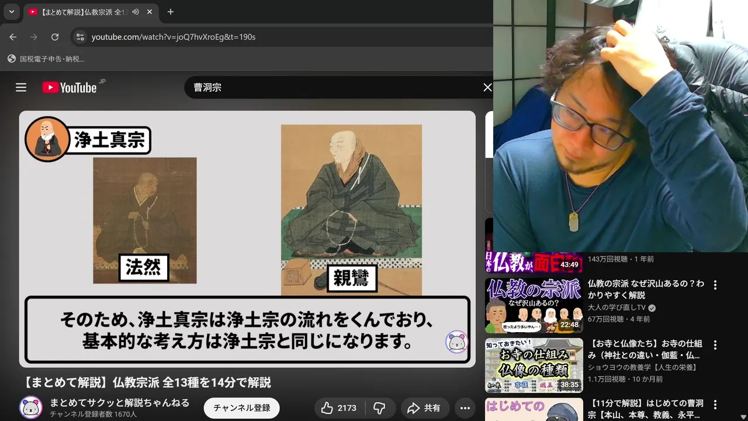Dislike the video
This screenshot has height=421, width=748.
click(x=380, y=408)
